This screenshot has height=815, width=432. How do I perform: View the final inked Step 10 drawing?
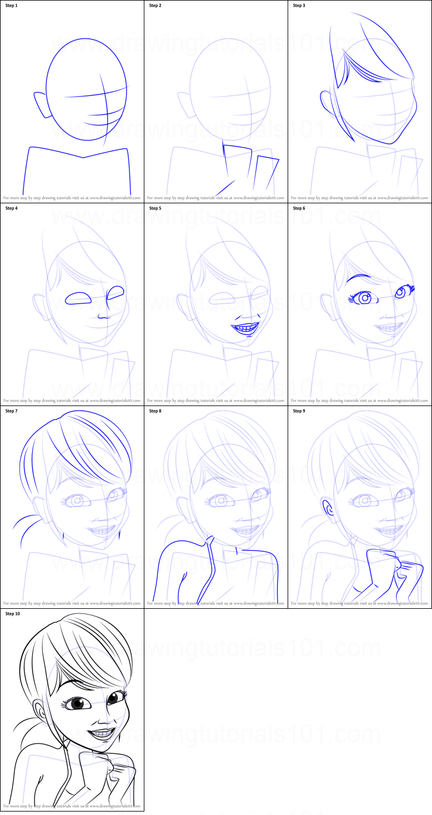pyautogui.click(x=72, y=711)
